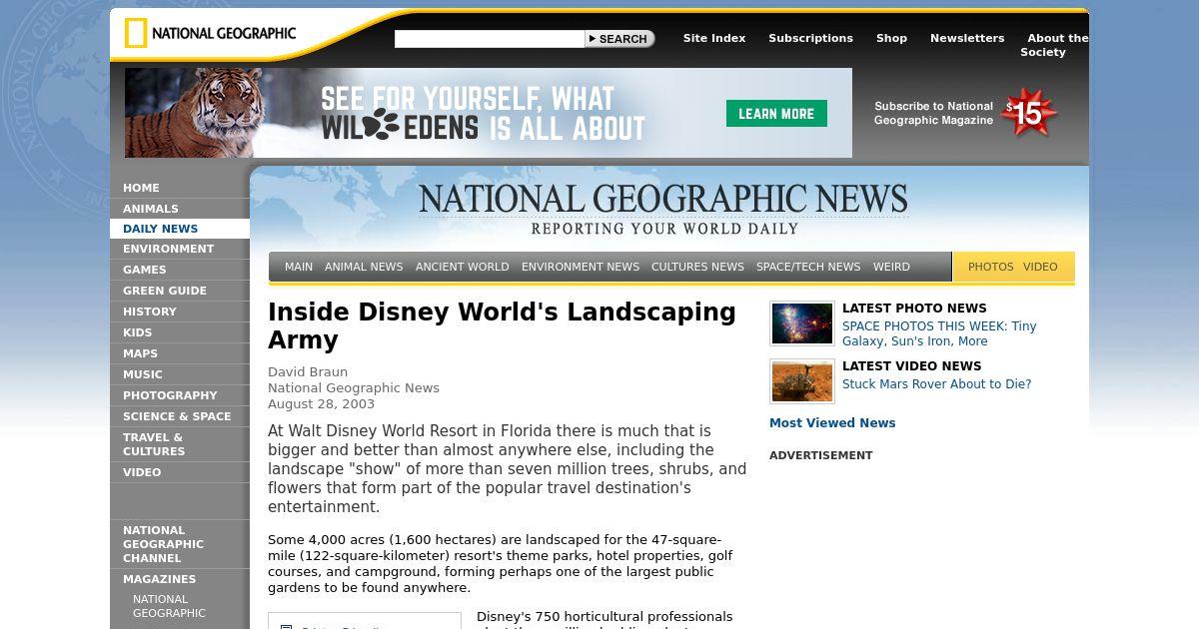Click the date August 28, 2003
This screenshot has width=1199, height=629.
click(x=321, y=404)
